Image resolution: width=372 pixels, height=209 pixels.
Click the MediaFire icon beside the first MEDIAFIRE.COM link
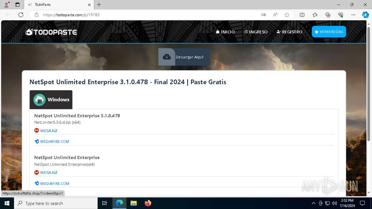click(37, 142)
